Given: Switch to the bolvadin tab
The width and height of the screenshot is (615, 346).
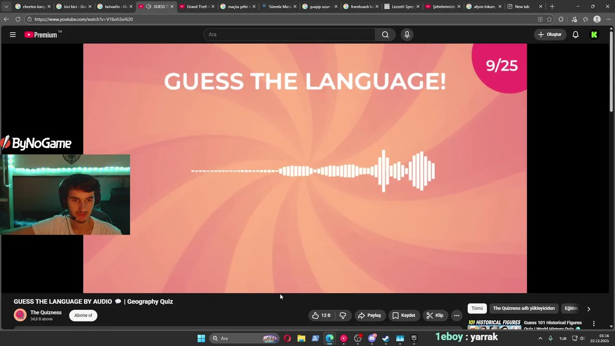Looking at the screenshot, I should point(114,7).
